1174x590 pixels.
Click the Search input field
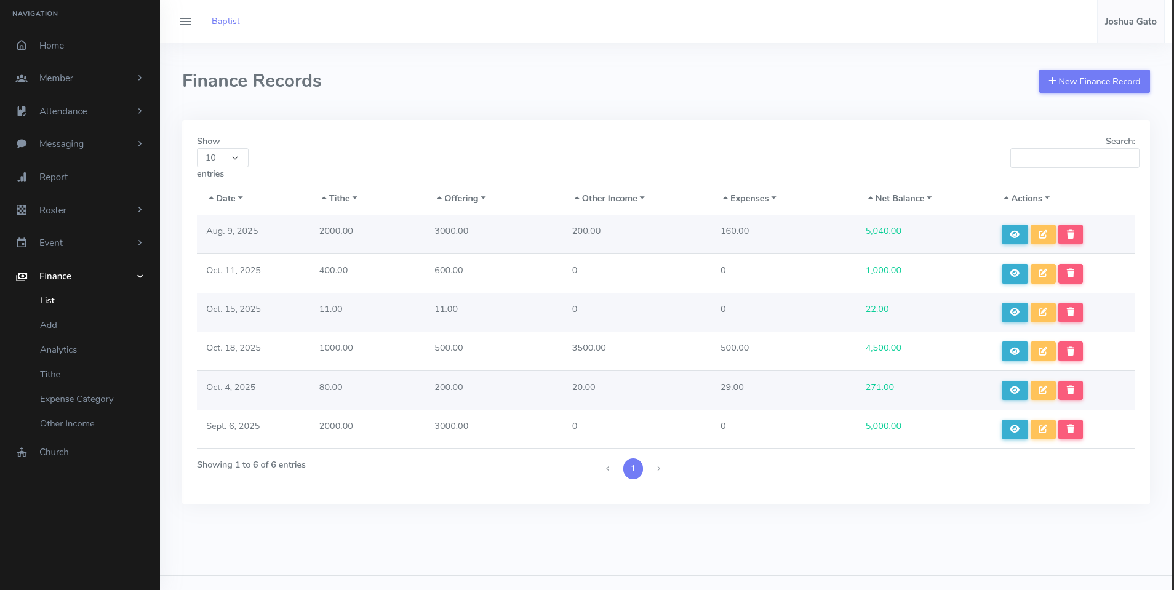pos(1074,158)
